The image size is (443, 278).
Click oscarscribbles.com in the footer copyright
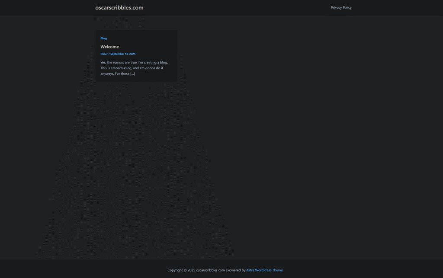tap(210, 270)
